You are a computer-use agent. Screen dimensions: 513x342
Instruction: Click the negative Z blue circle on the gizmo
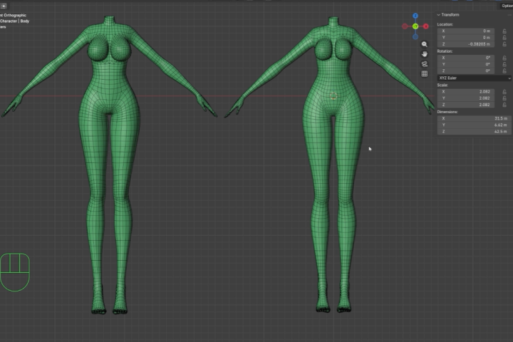415,36
